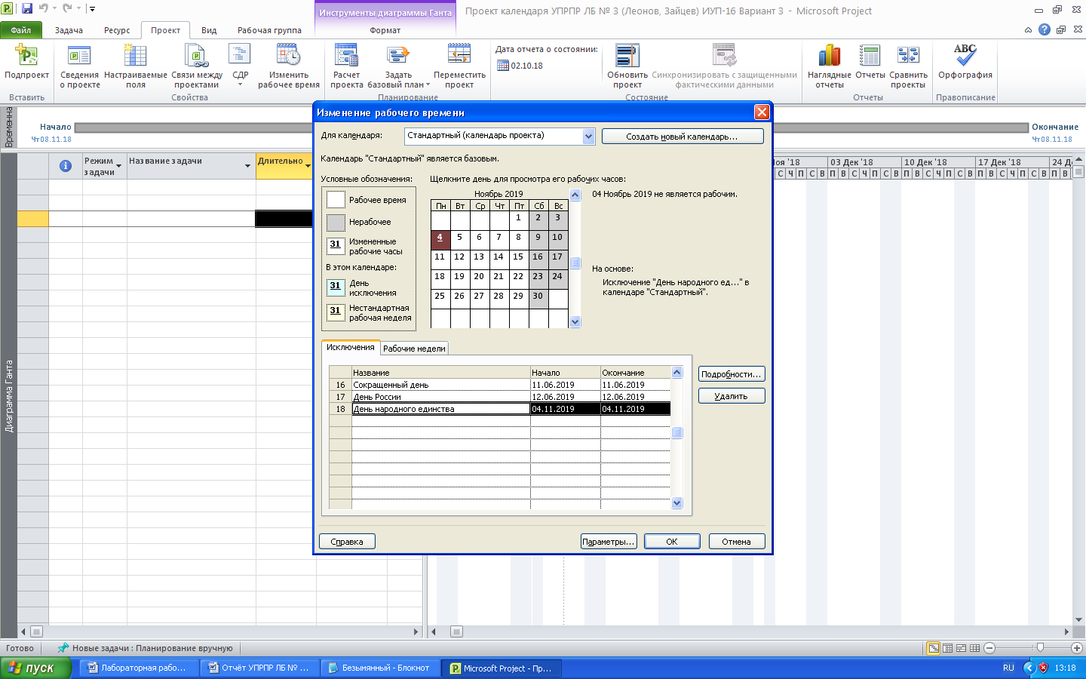Viewport: 1086px width, 679px height.
Task: Click the status bar zoom slider handle
Action: click(1040, 648)
